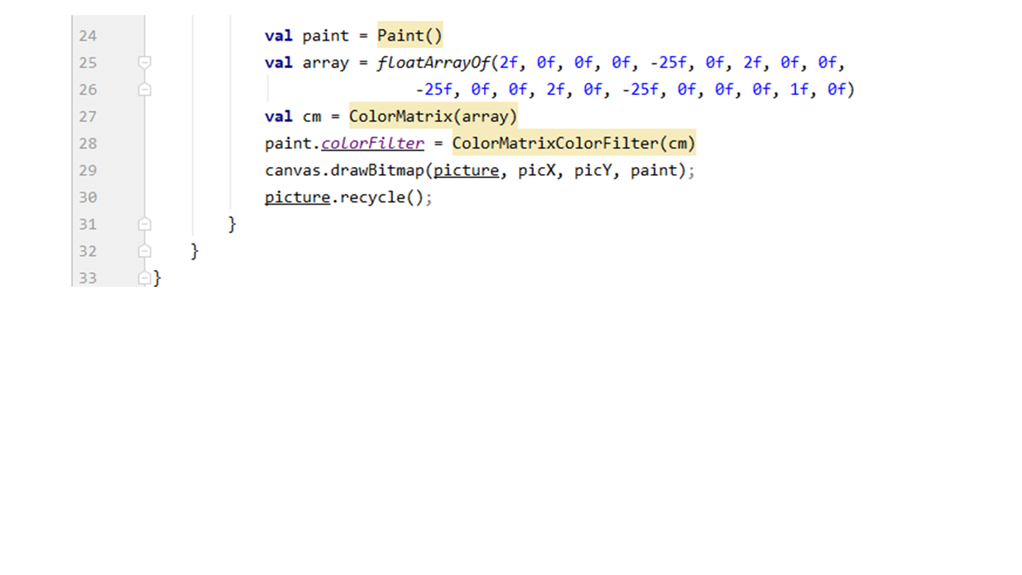Toggle the fold marker on line 32
Image resolution: width=1022 pixels, height=575 pixels.
(x=145, y=251)
